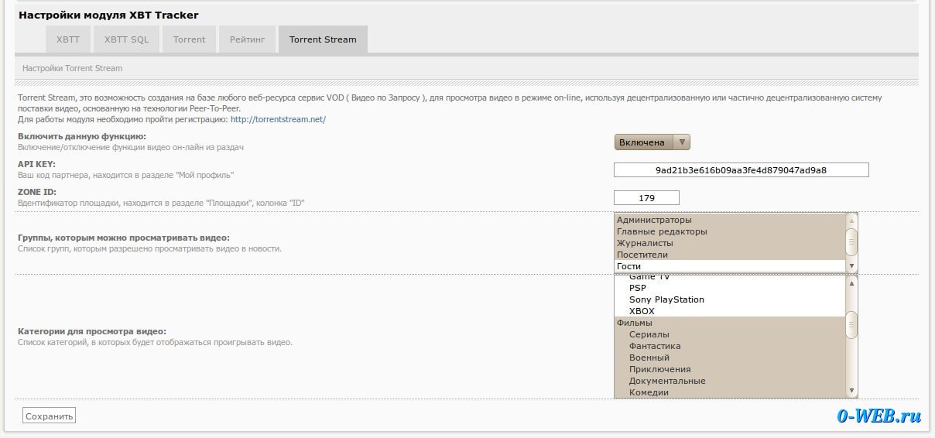
Task: Select Гости in the groups list
Action: pos(628,266)
